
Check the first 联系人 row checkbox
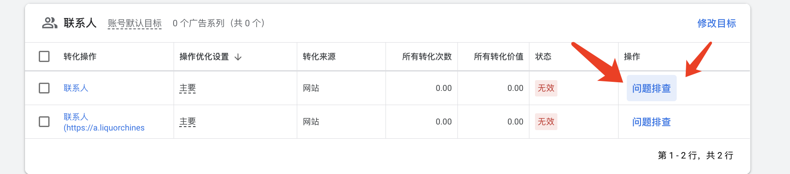click(44, 88)
